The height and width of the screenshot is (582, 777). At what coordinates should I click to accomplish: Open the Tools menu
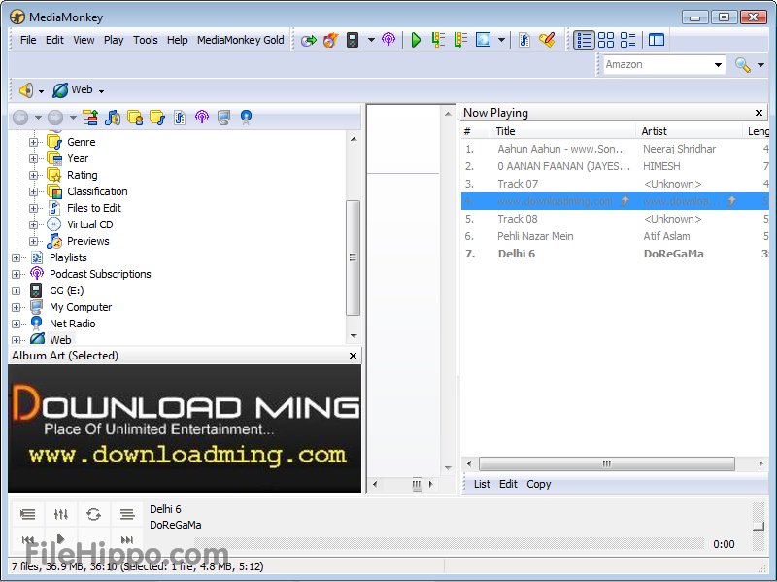146,40
